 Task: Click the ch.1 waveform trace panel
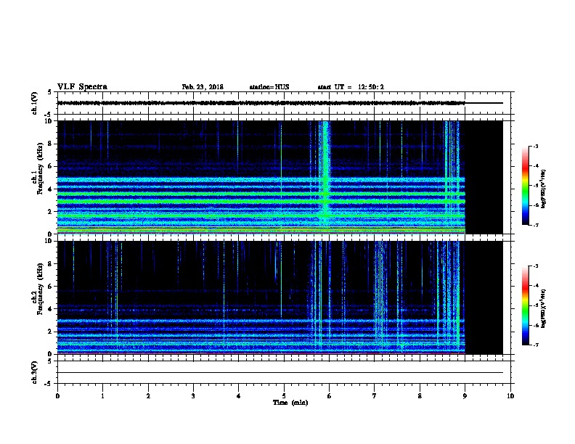284,103
